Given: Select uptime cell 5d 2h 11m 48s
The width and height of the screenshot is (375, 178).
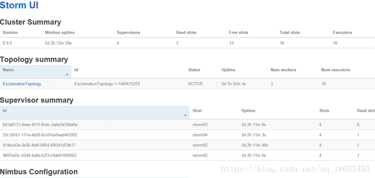Looking at the screenshot, I should [255, 145].
